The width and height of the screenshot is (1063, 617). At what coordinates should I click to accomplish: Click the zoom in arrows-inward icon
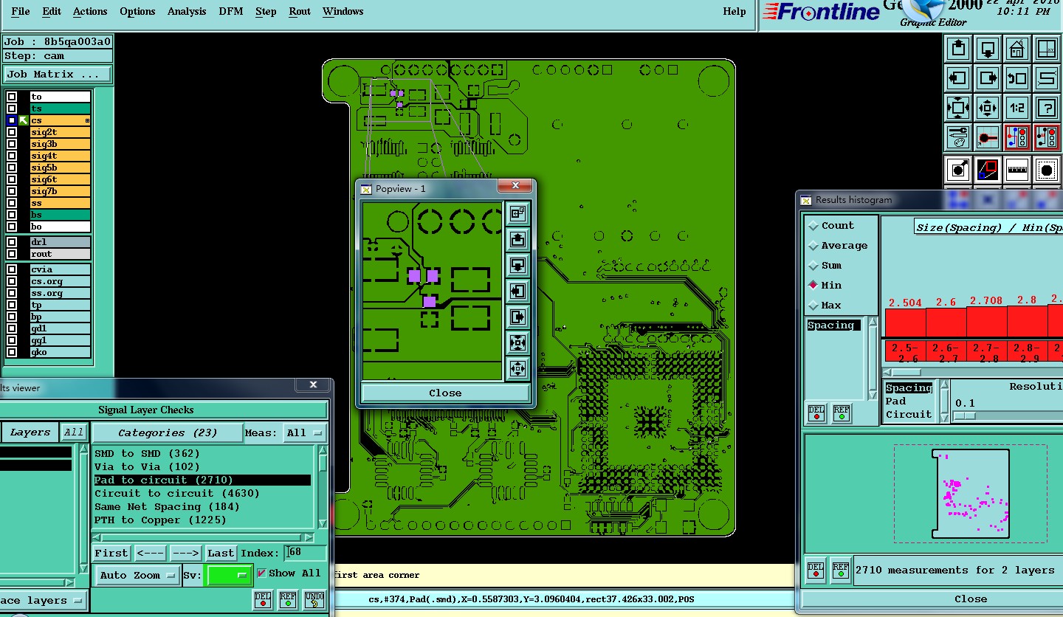point(958,108)
